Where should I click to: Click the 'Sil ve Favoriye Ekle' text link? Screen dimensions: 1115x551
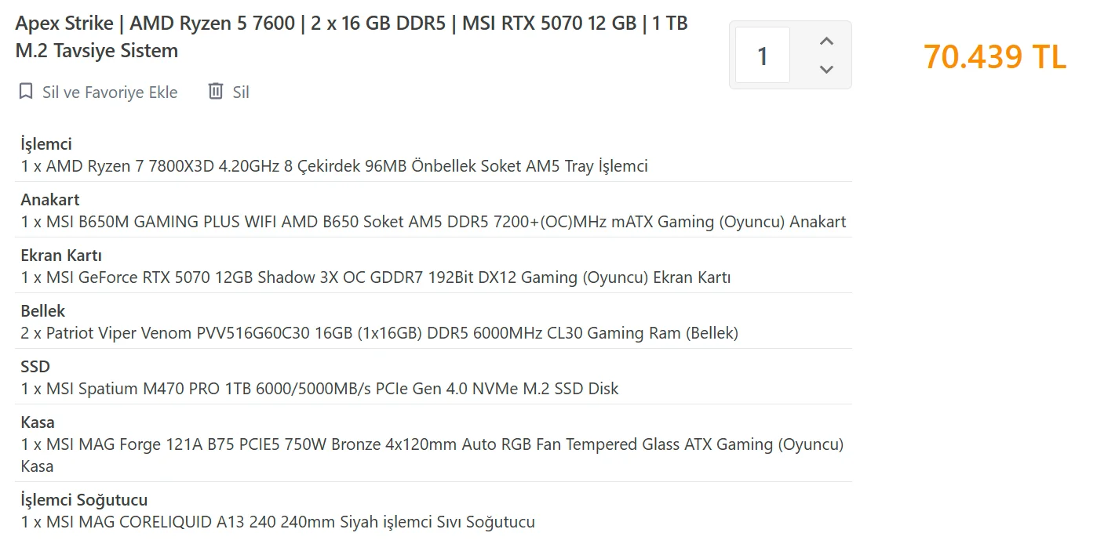click(x=110, y=92)
